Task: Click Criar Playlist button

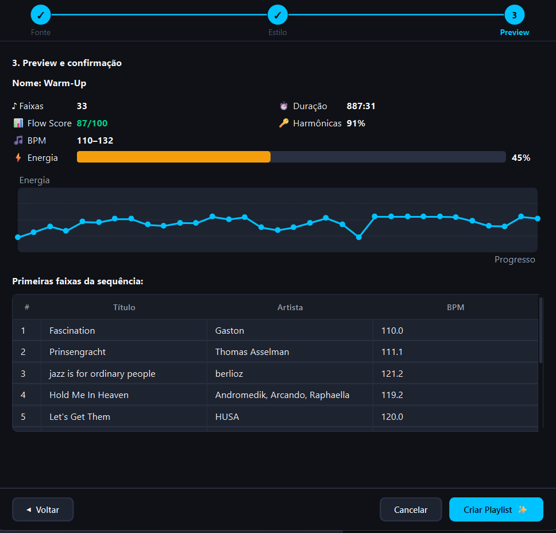Action: pyautogui.click(x=496, y=509)
